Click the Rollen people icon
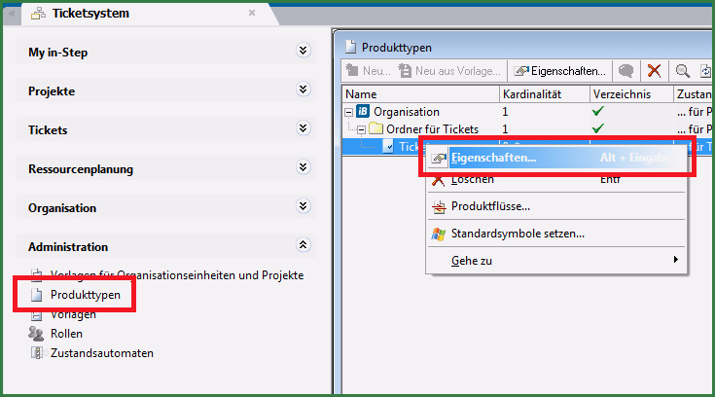Screen dimensions: 715x397 pos(38,334)
